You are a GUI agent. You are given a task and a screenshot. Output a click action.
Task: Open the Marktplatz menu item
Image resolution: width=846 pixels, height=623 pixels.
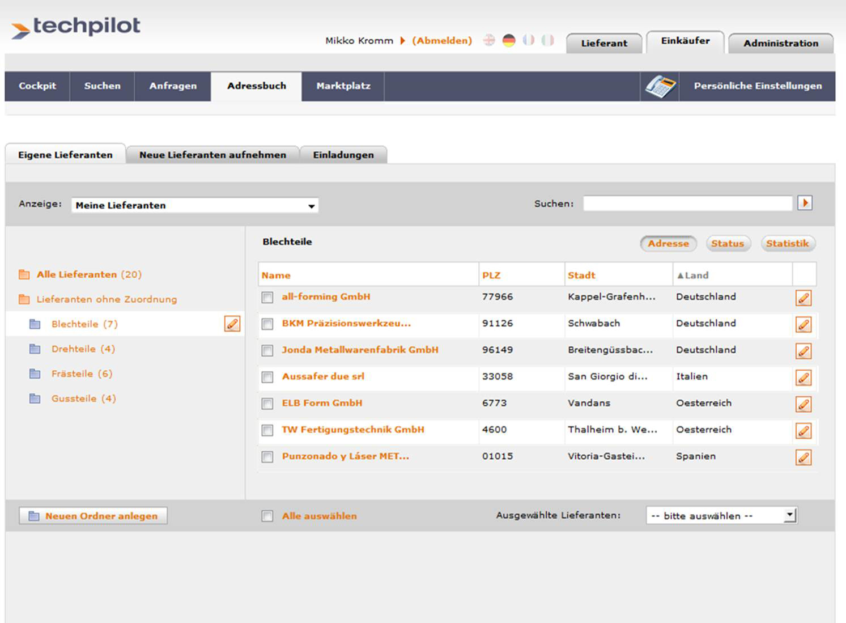[343, 86]
